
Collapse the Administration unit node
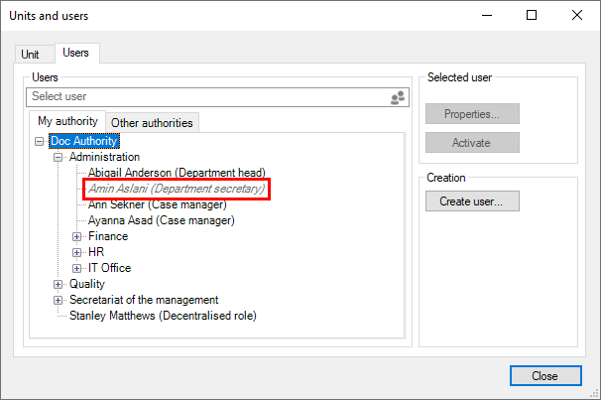click(x=59, y=157)
